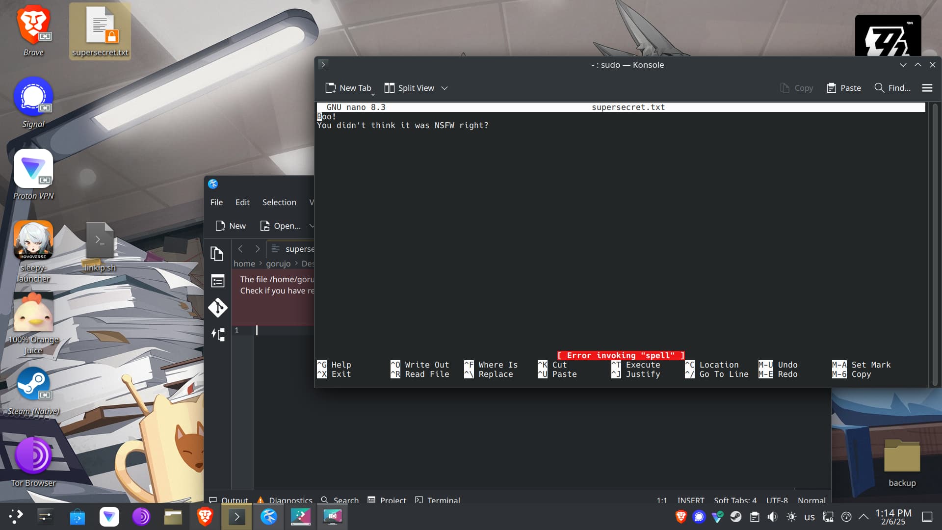942x530 pixels.
Task: Click the Konsole New Tab icon
Action: (x=331, y=88)
